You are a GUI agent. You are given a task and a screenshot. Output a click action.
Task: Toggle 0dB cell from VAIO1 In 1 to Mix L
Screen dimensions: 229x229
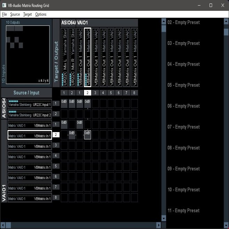tap(64, 124)
